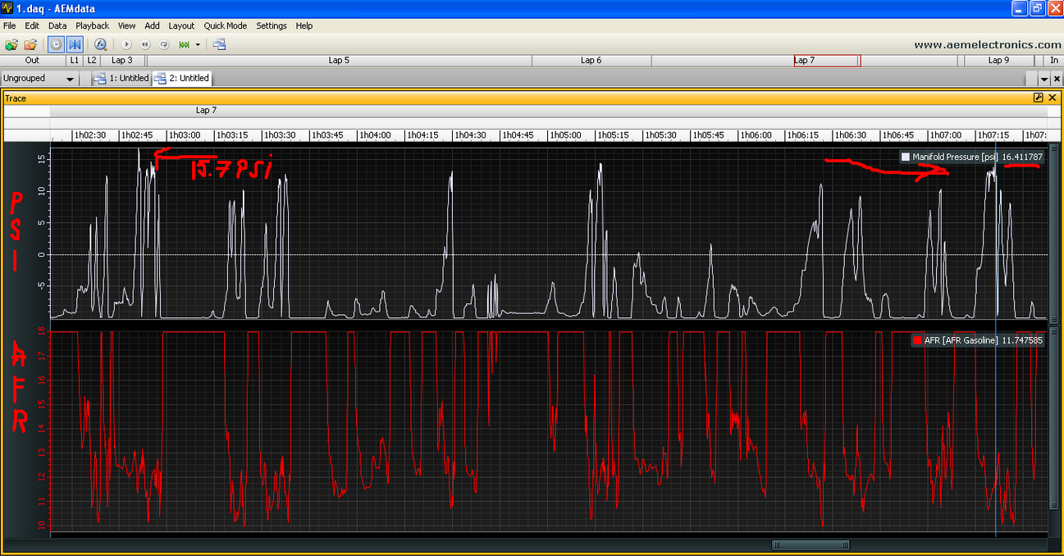
Task: Open dropdown arrow beside zoom range icon
Action: point(198,44)
